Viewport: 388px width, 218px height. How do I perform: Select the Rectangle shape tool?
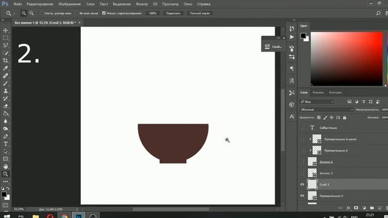point(5,159)
